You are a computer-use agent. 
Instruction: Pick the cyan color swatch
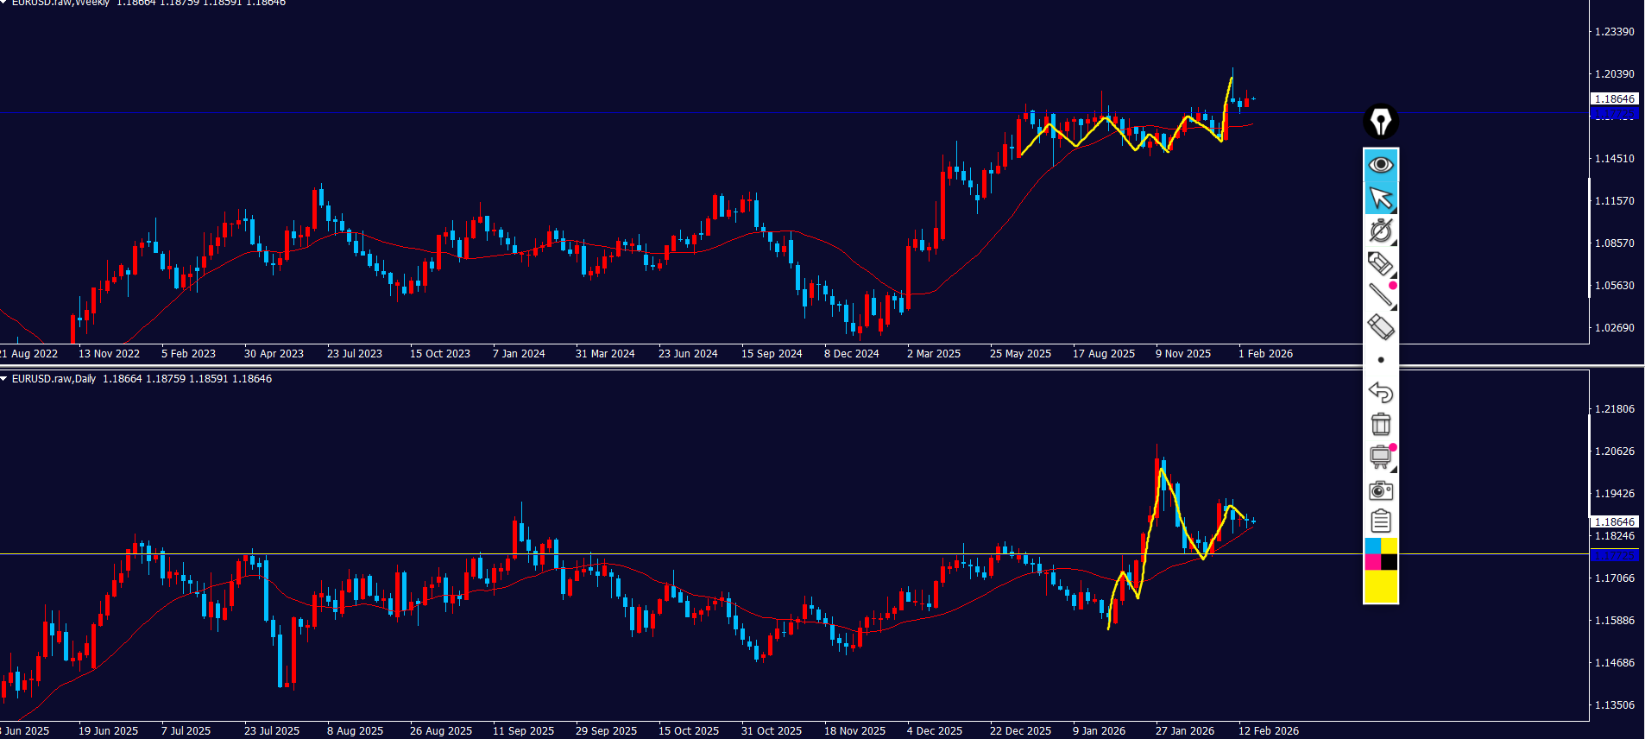coord(1372,546)
